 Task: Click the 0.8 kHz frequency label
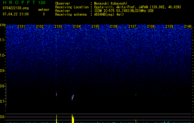pos(2,86)
